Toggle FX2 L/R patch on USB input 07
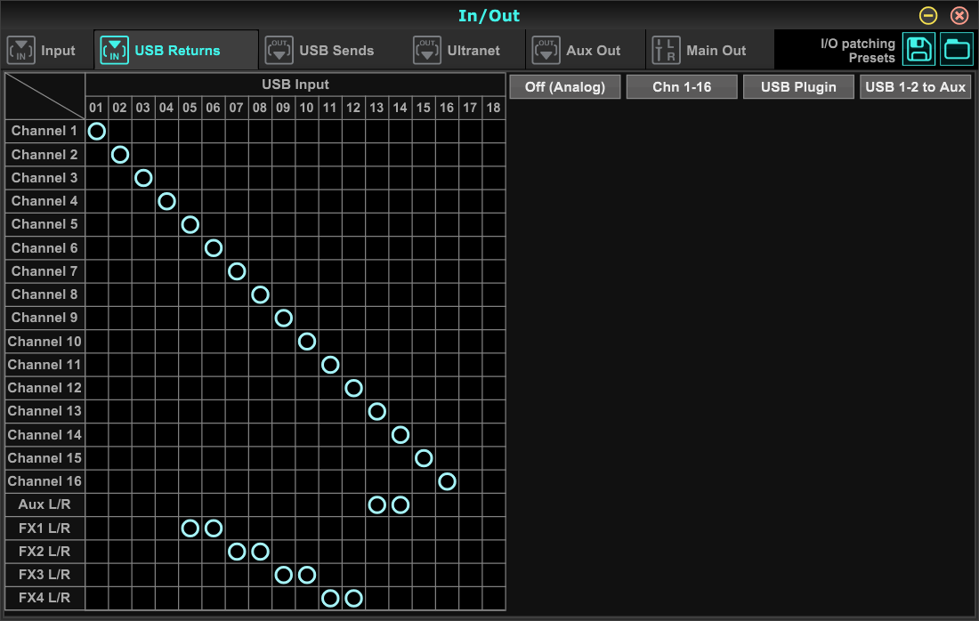The height and width of the screenshot is (621, 979). (237, 551)
